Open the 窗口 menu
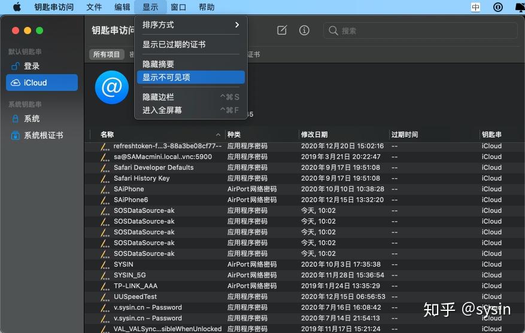The width and height of the screenshot is (525, 333). [178, 7]
